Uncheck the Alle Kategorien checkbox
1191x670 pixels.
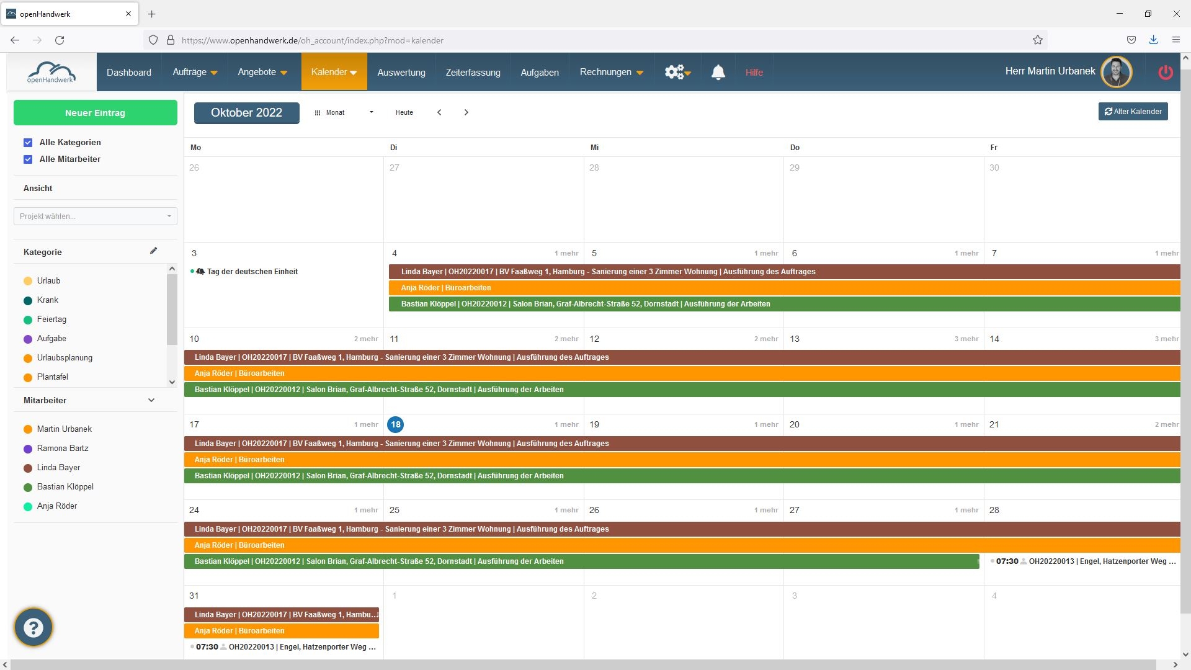pos(28,143)
